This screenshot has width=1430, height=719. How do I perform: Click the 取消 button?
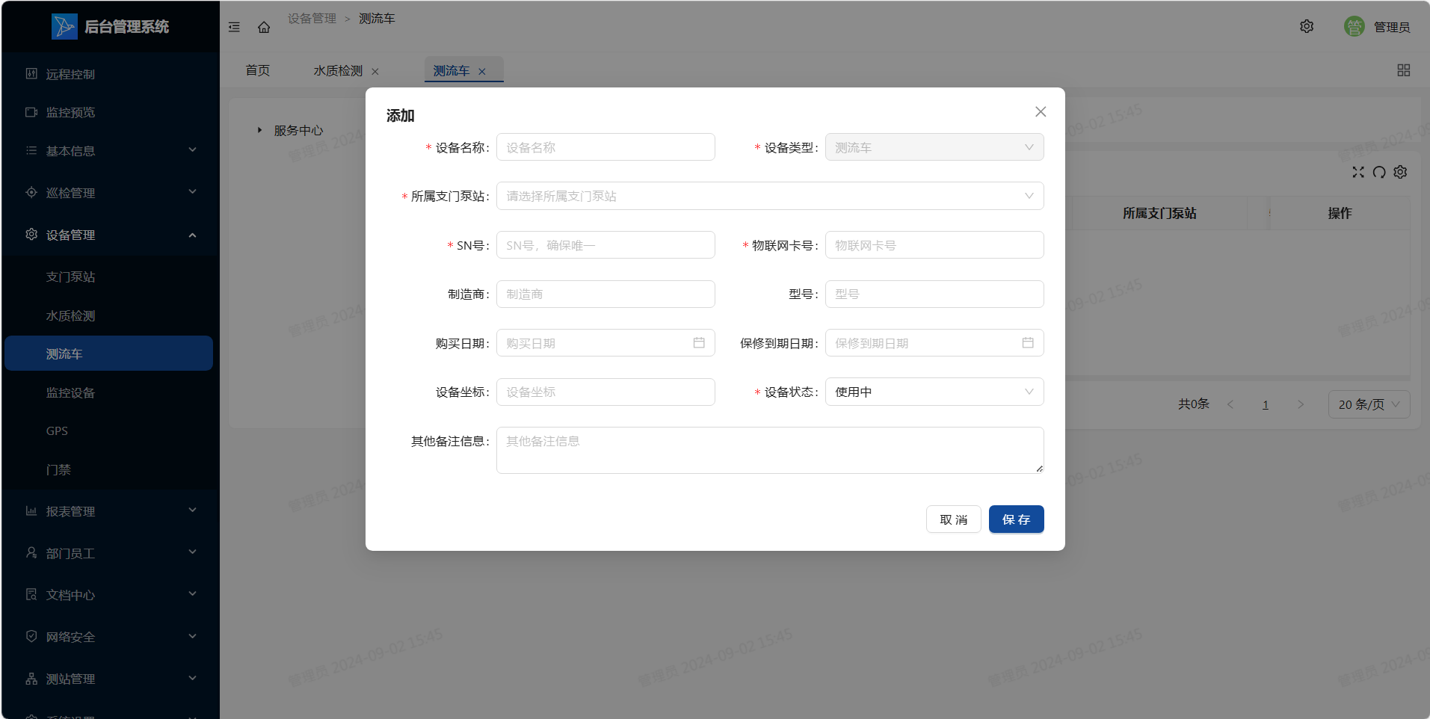953,519
